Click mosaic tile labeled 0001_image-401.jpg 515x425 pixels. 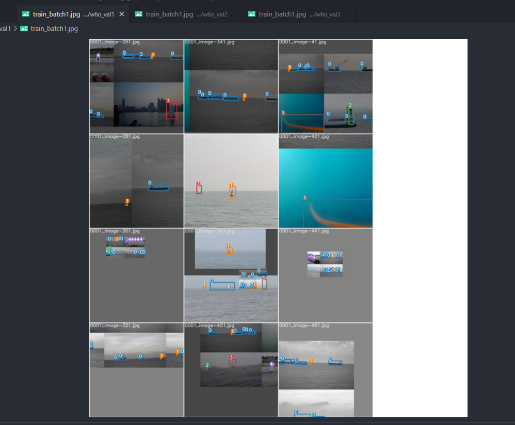(231, 370)
